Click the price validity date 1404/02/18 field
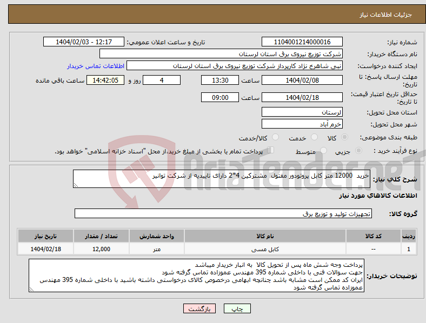426x323 pixels. click(x=302, y=97)
